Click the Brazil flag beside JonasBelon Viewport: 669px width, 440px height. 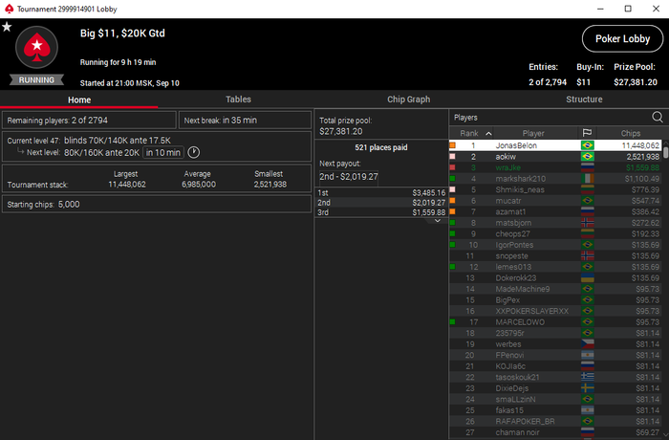[588, 145]
